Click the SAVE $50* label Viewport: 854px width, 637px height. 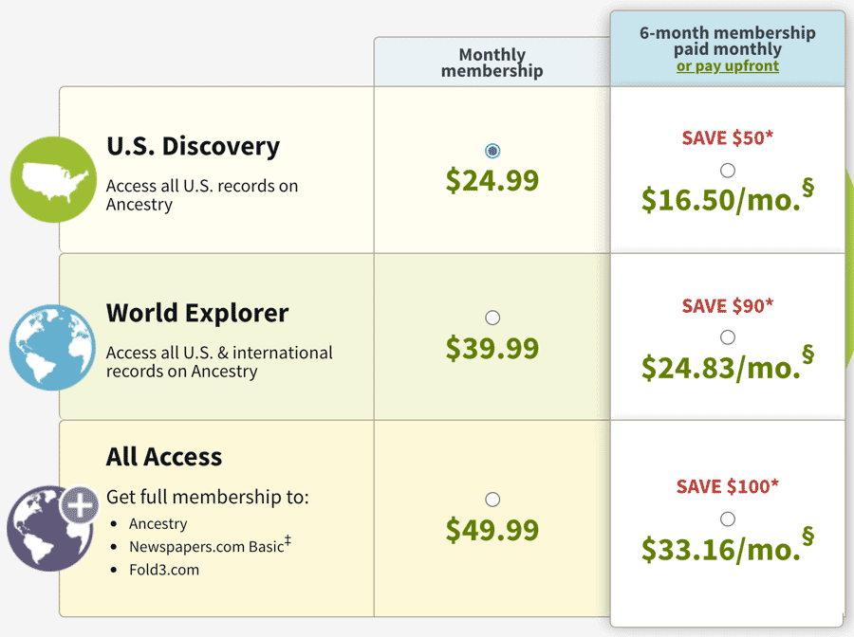[x=728, y=137]
